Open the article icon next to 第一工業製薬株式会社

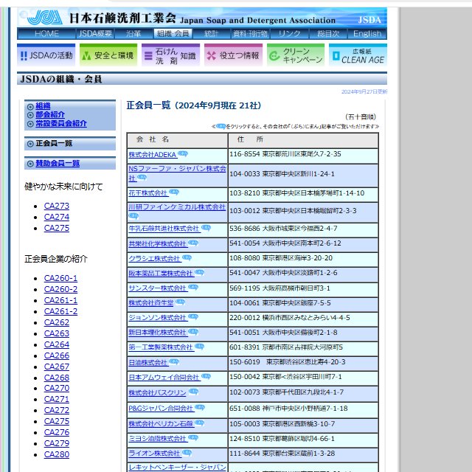pyautogui.click(x=199, y=347)
